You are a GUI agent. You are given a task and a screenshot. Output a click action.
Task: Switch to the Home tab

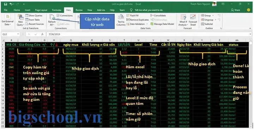[x=17, y=10]
